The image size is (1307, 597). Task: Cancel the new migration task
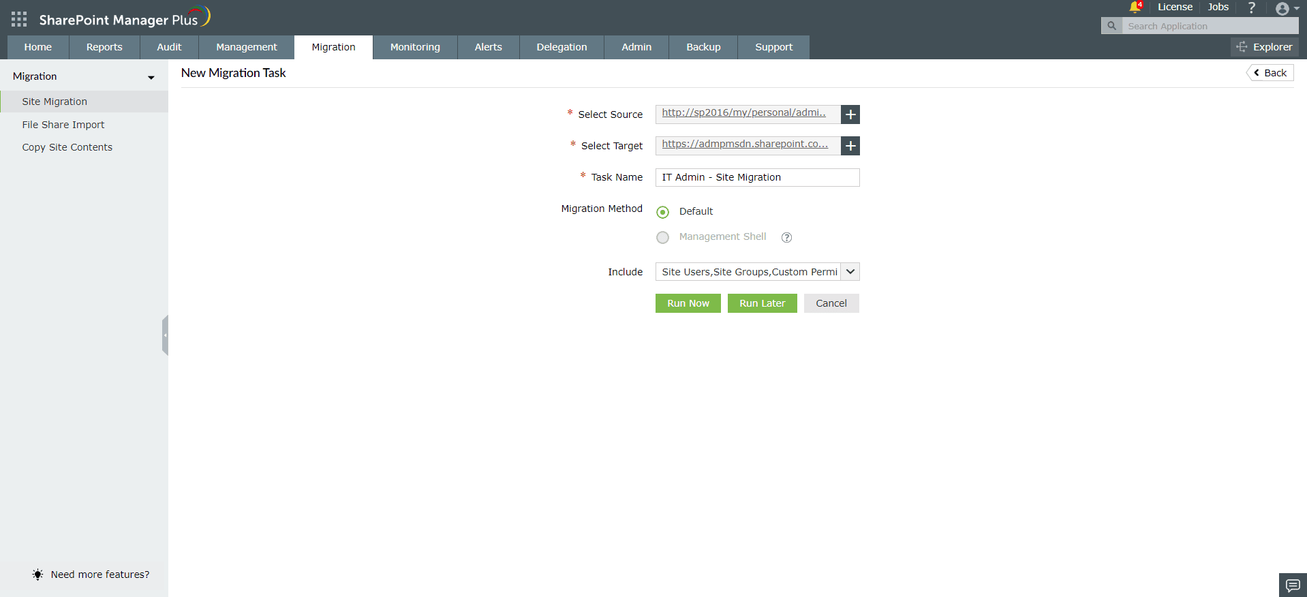click(831, 303)
